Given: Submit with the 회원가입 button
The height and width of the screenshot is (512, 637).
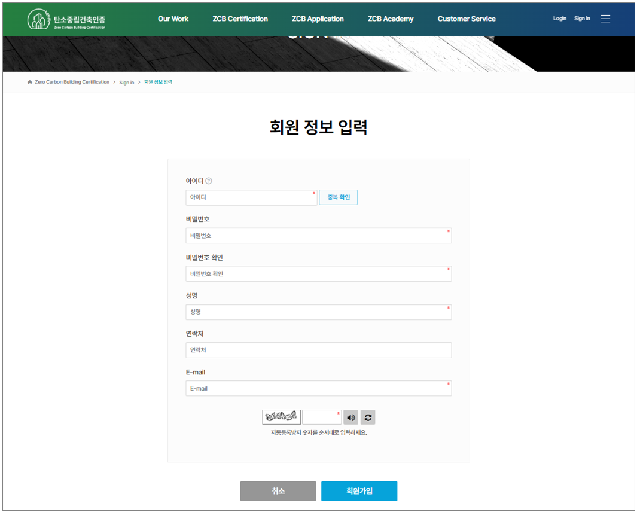Looking at the screenshot, I should 359,491.
